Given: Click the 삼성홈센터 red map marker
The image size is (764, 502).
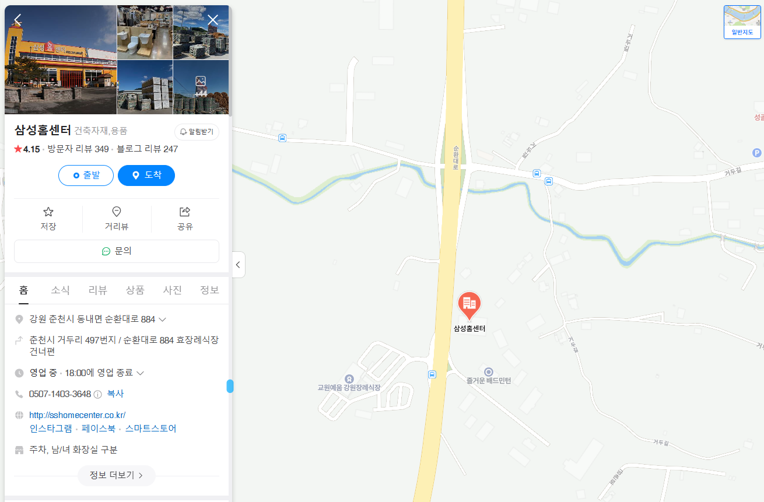Looking at the screenshot, I should pyautogui.click(x=469, y=305).
